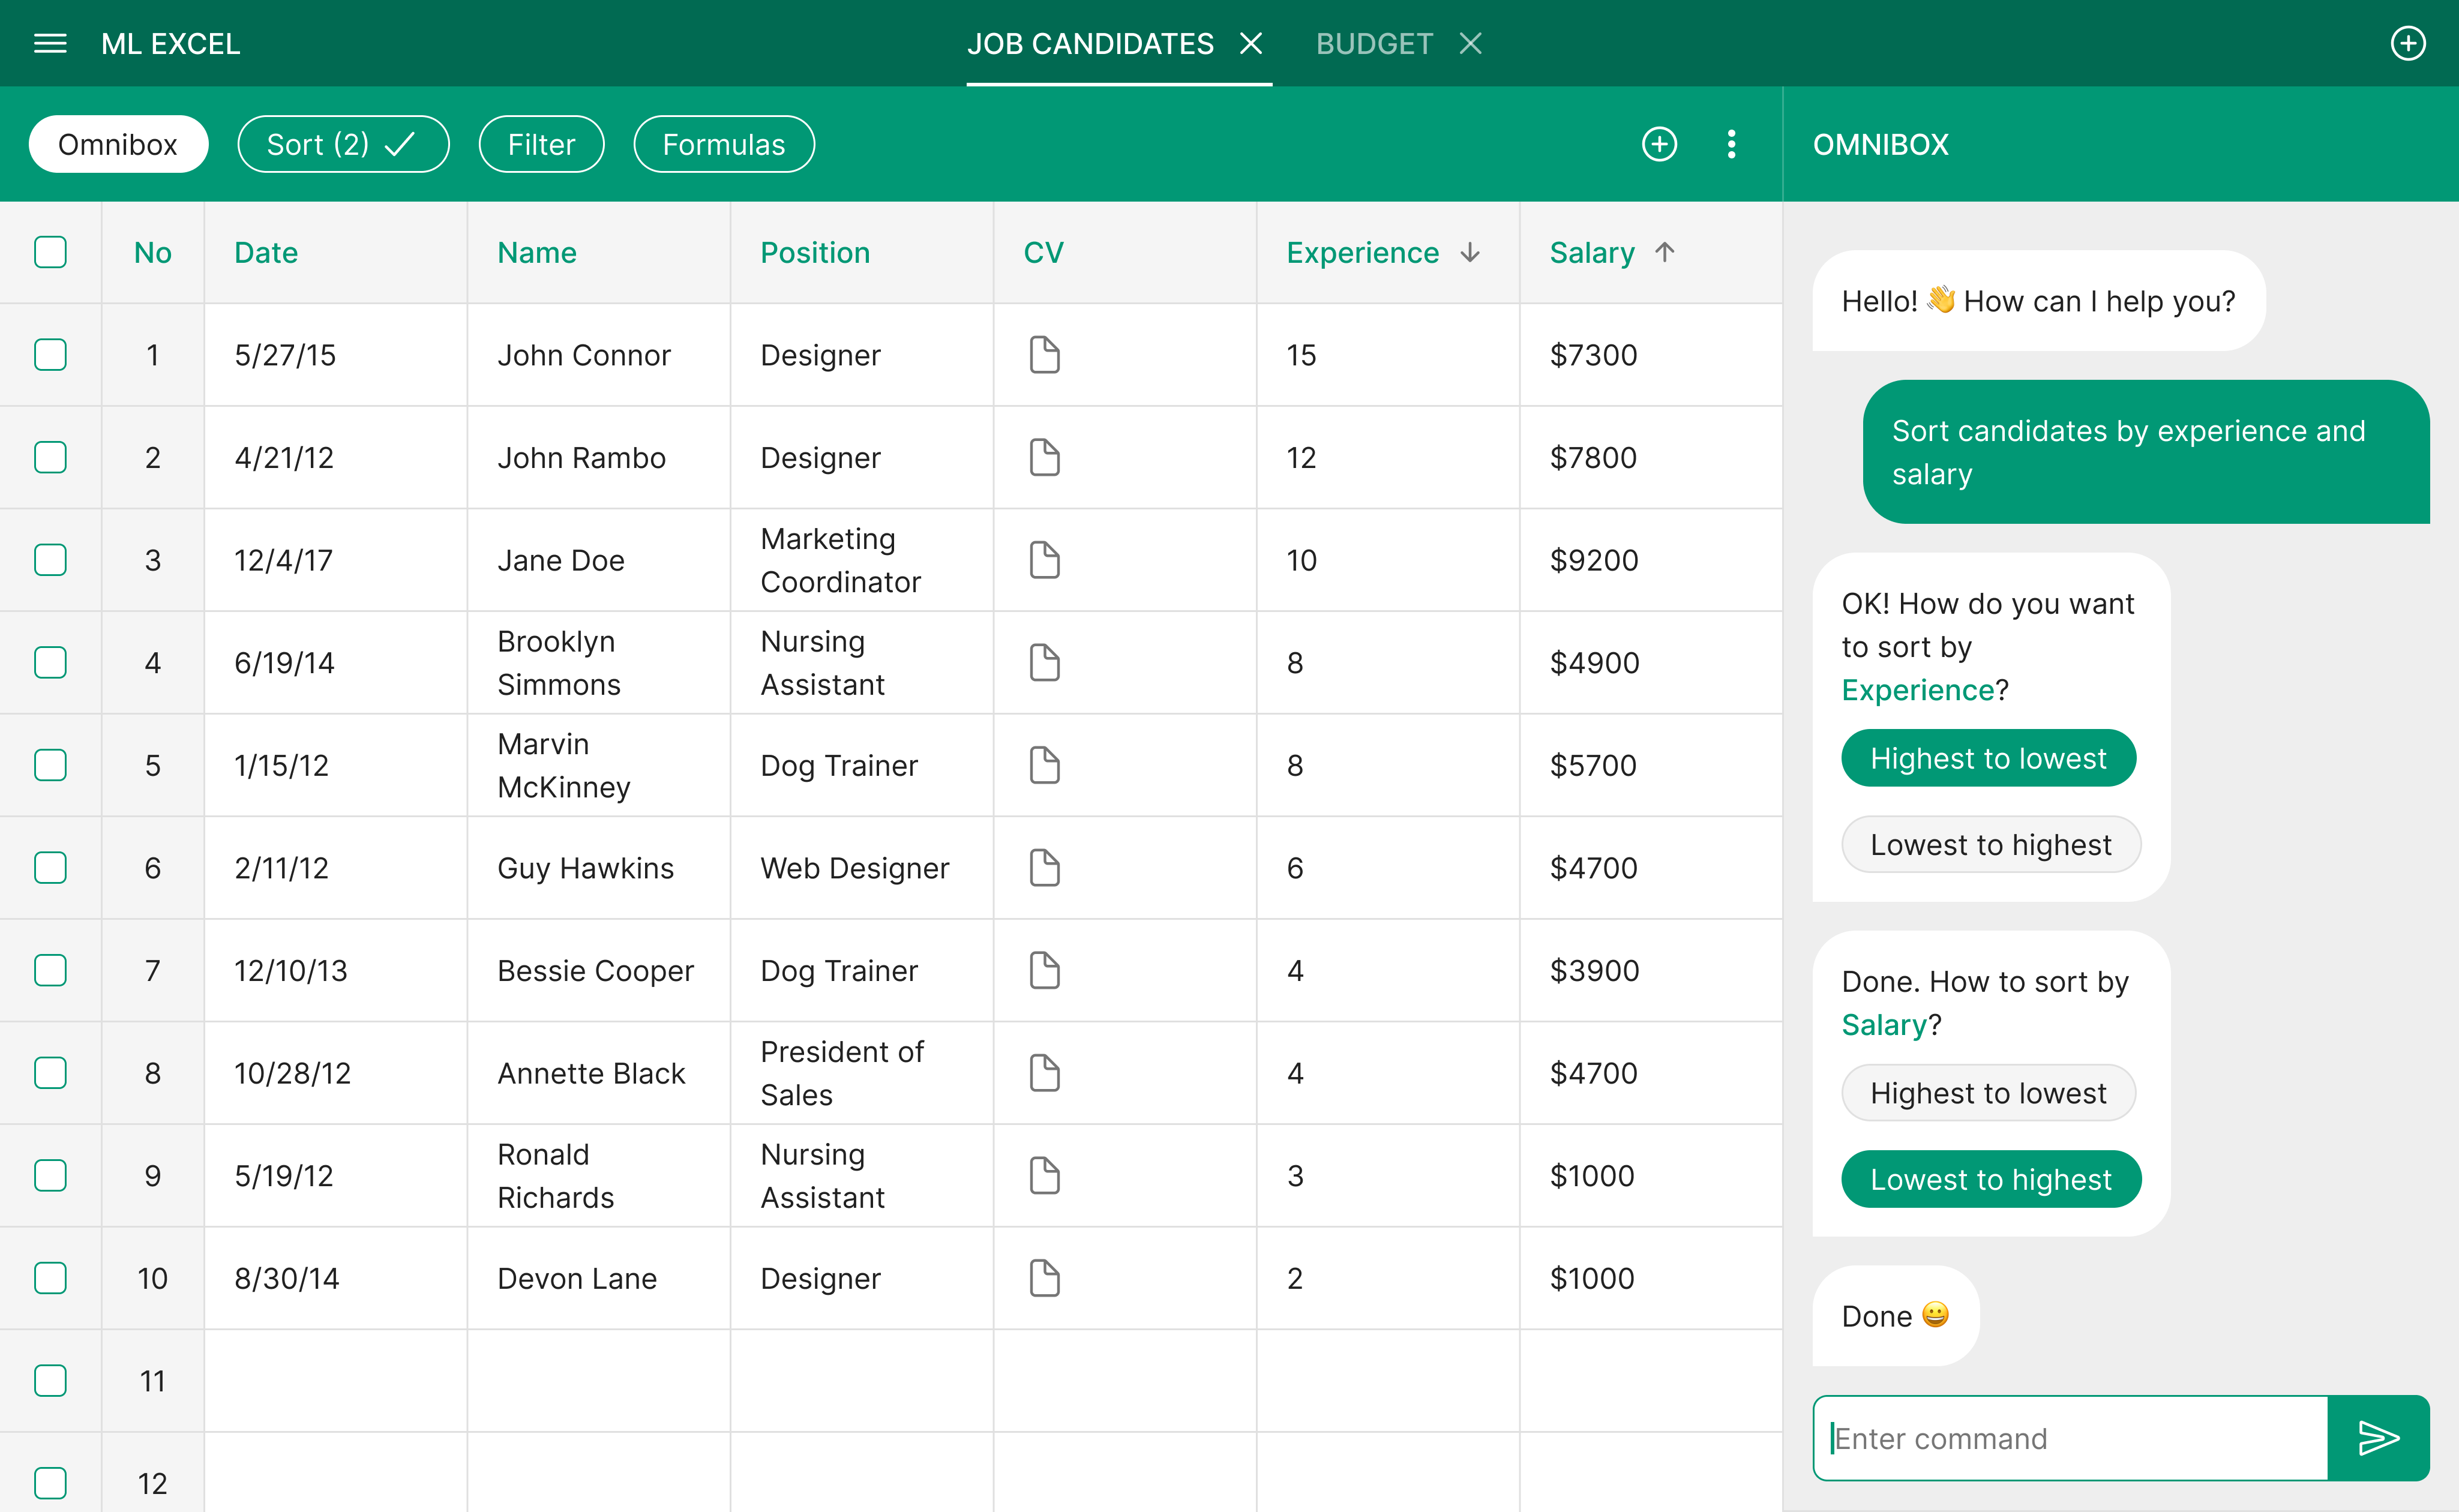Click the Experience descending sort arrow
Screen dimensions: 2459x1512
point(1470,252)
